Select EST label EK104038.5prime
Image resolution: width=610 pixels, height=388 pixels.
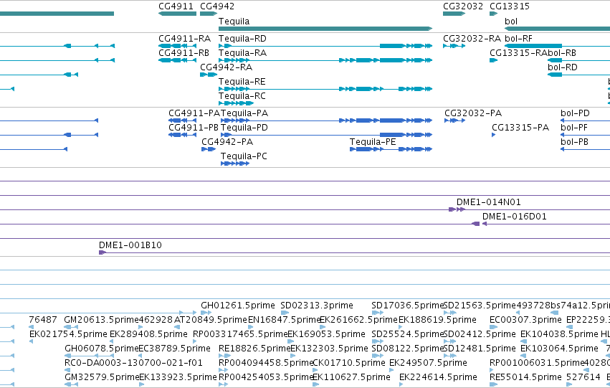559,334
